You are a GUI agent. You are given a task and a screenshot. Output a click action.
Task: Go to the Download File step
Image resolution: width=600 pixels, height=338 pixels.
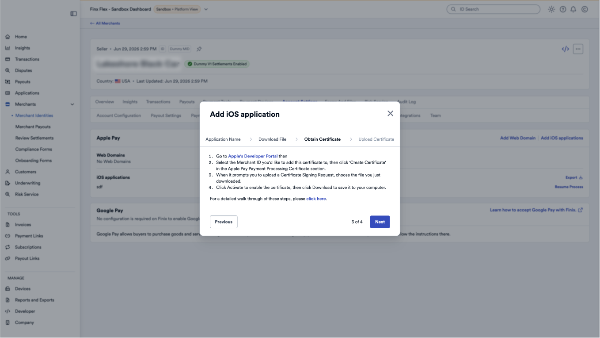point(272,139)
